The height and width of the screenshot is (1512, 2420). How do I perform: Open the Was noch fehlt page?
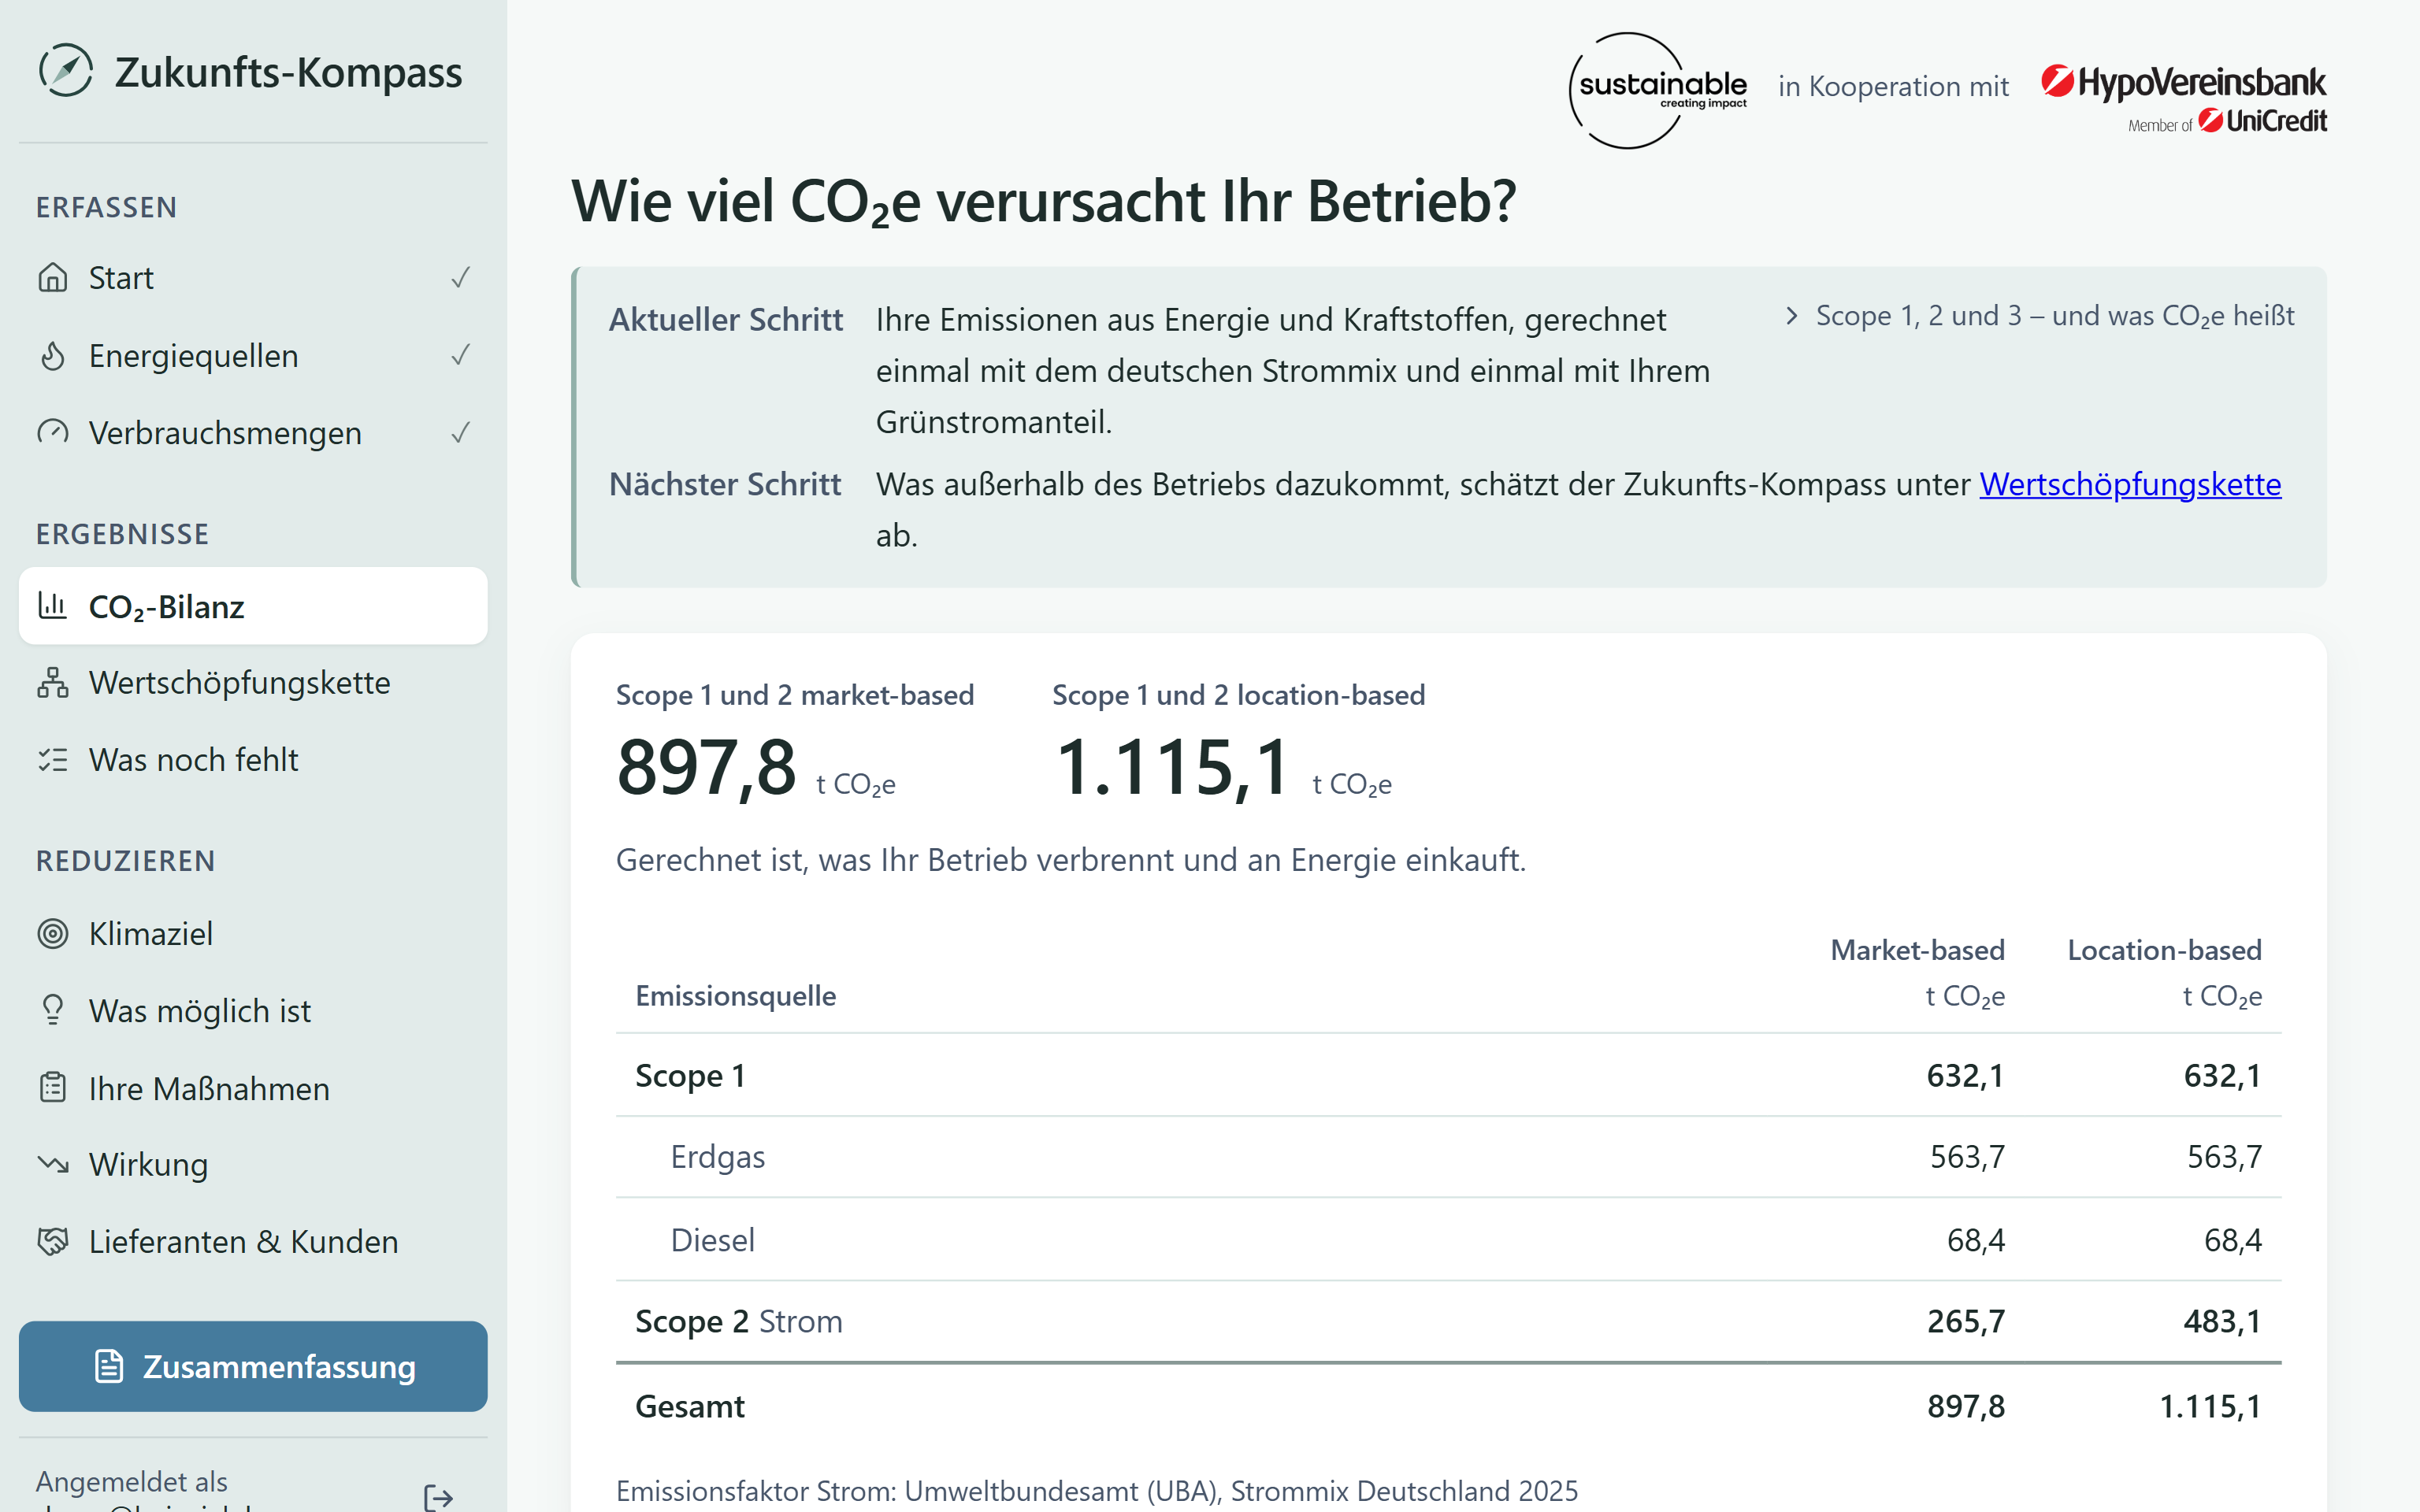coord(253,760)
